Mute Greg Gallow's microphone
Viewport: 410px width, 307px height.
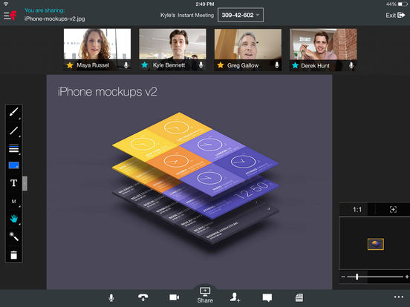pos(276,65)
